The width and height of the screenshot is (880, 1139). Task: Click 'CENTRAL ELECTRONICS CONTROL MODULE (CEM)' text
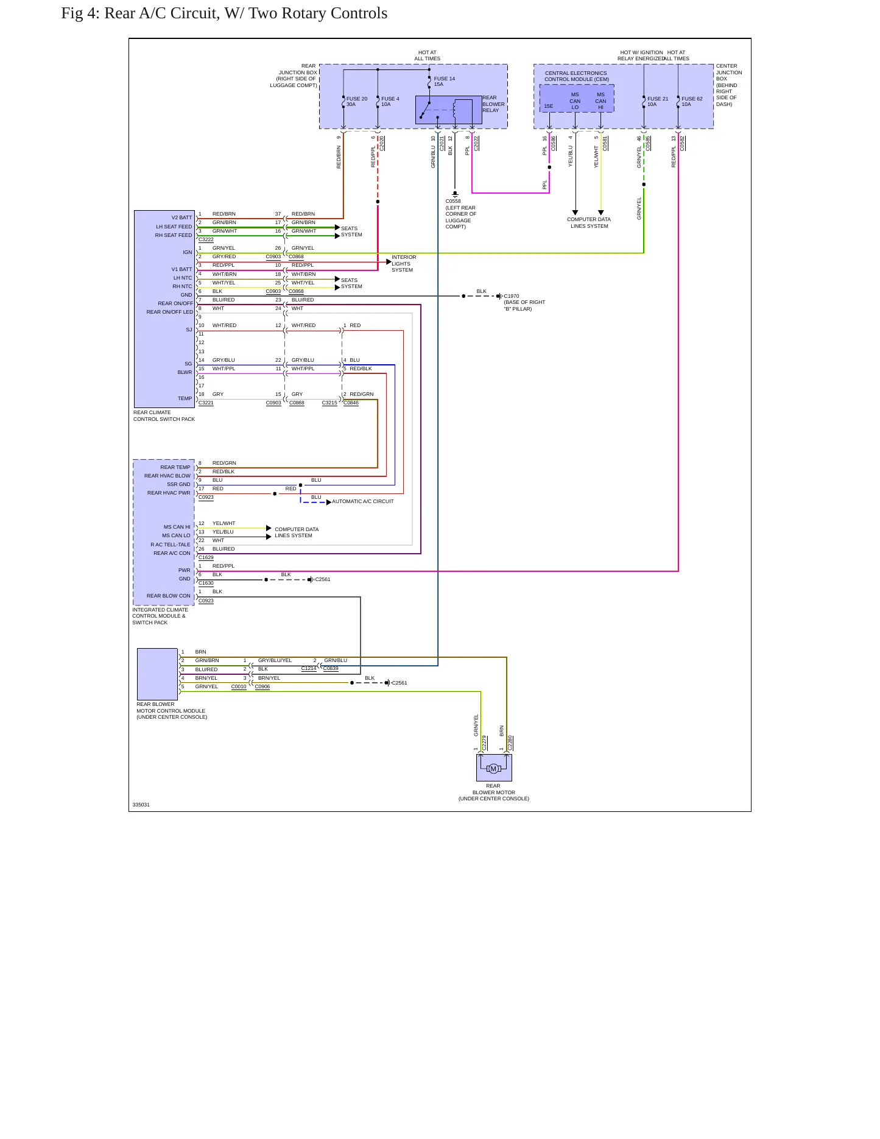576,76
